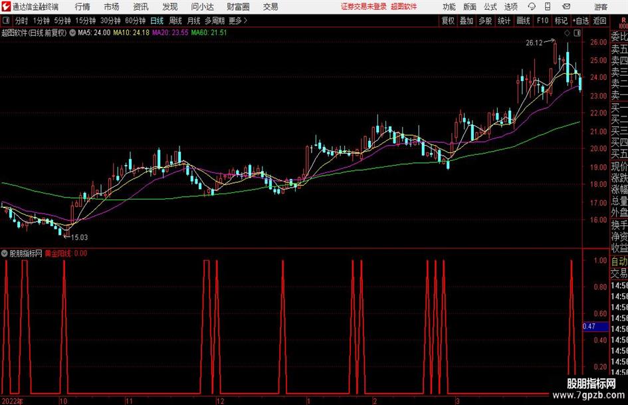Screen dimensions: 628x405
Task: Switch to the 月线 monthly tab
Action: coord(194,21)
